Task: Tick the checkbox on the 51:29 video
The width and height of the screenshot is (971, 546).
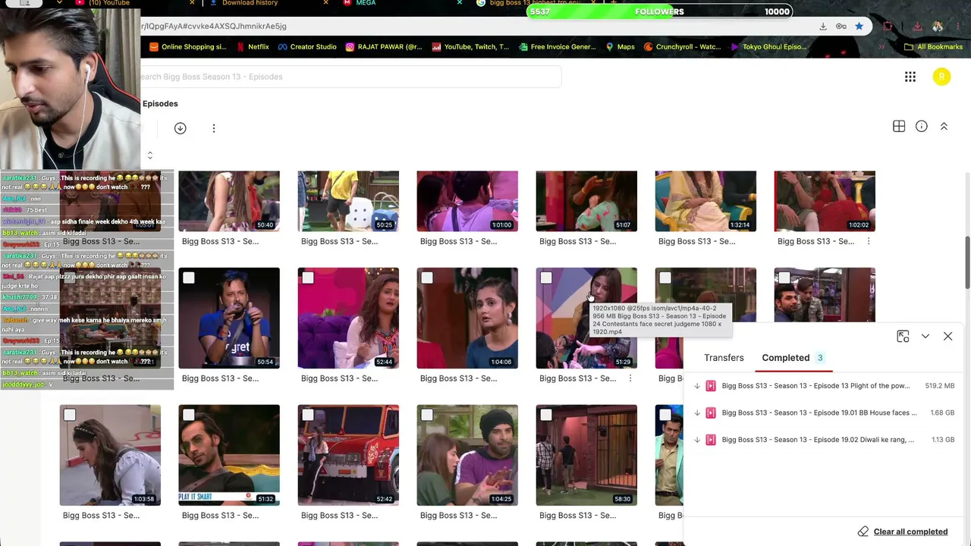Action: [546, 278]
